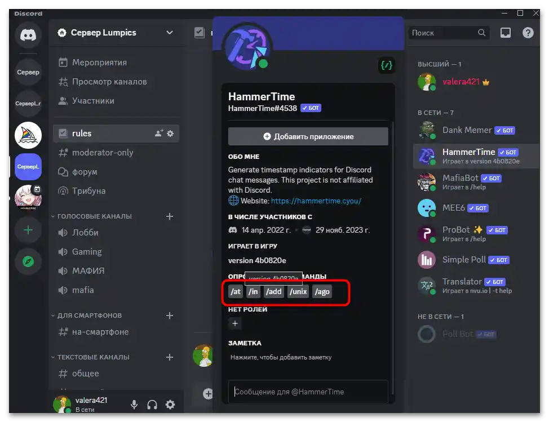Image resolution: width=549 pixels, height=422 pixels.
Task: Open the 'СерверL.r' server icon
Action: click(x=28, y=104)
